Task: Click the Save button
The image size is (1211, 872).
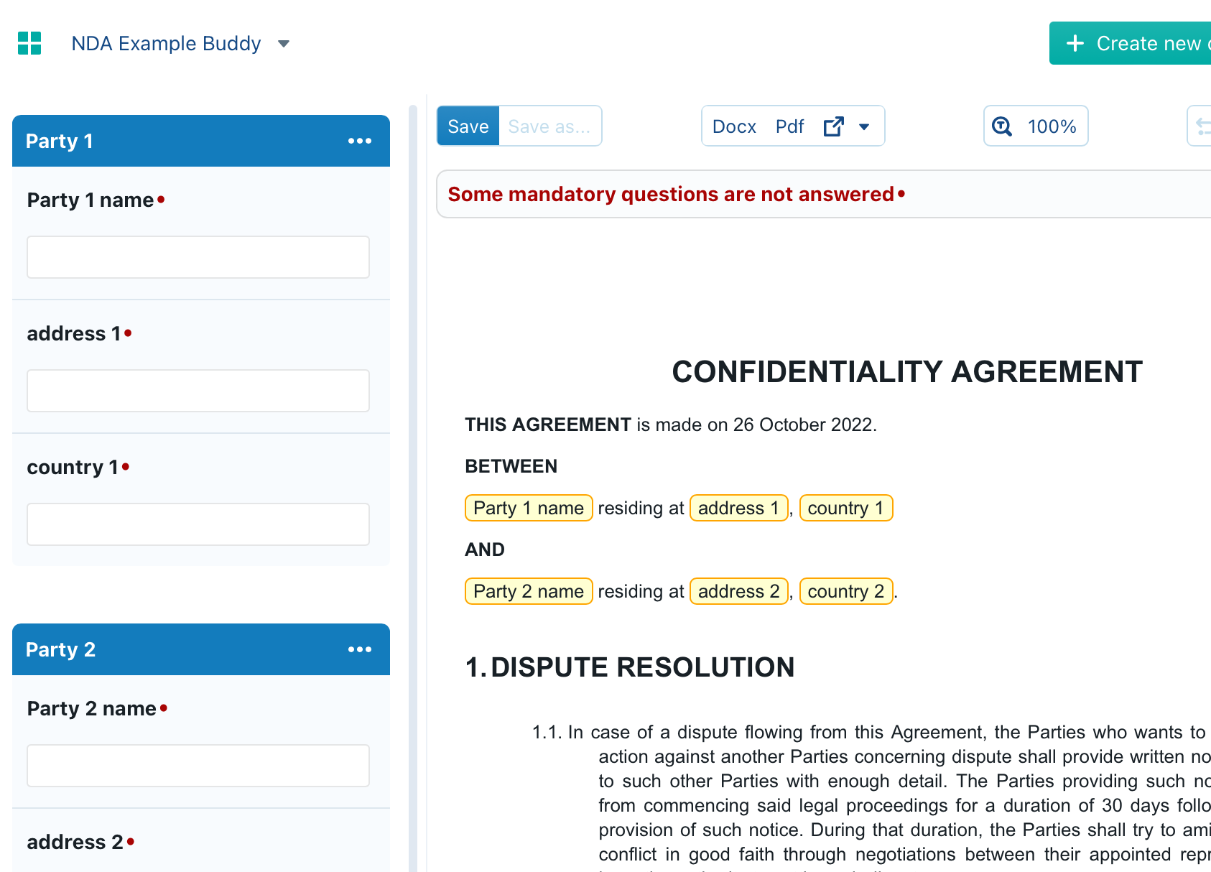Action: click(x=468, y=126)
